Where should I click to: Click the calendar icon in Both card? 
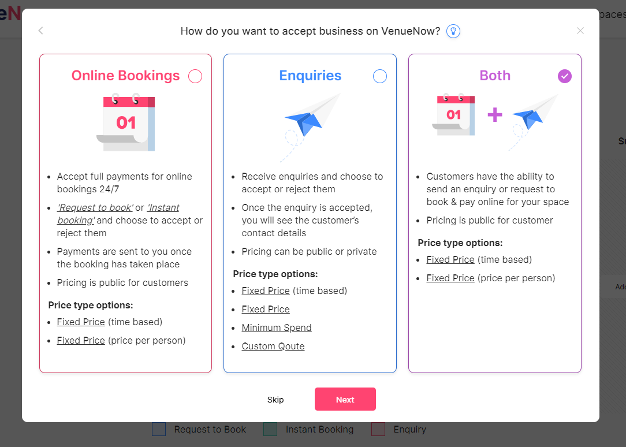453,115
